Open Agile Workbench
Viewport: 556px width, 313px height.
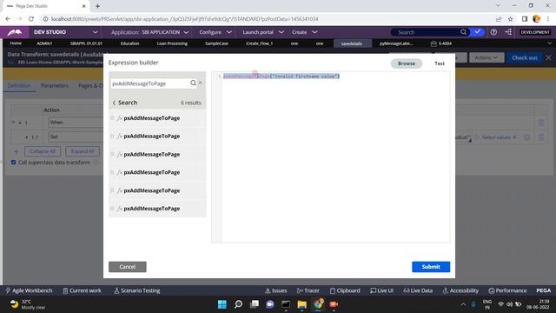[x=29, y=290]
